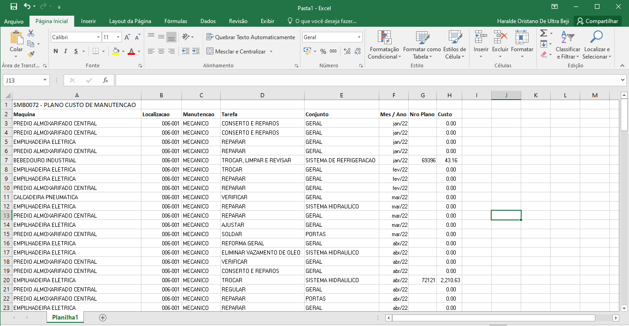Decrease font size with the small A icon
This screenshot has width=629, height=326.
138,37
